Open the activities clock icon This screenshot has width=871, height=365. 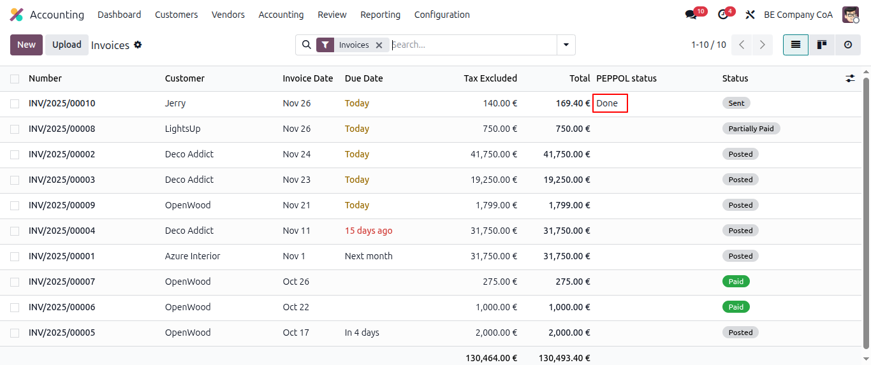pos(722,15)
